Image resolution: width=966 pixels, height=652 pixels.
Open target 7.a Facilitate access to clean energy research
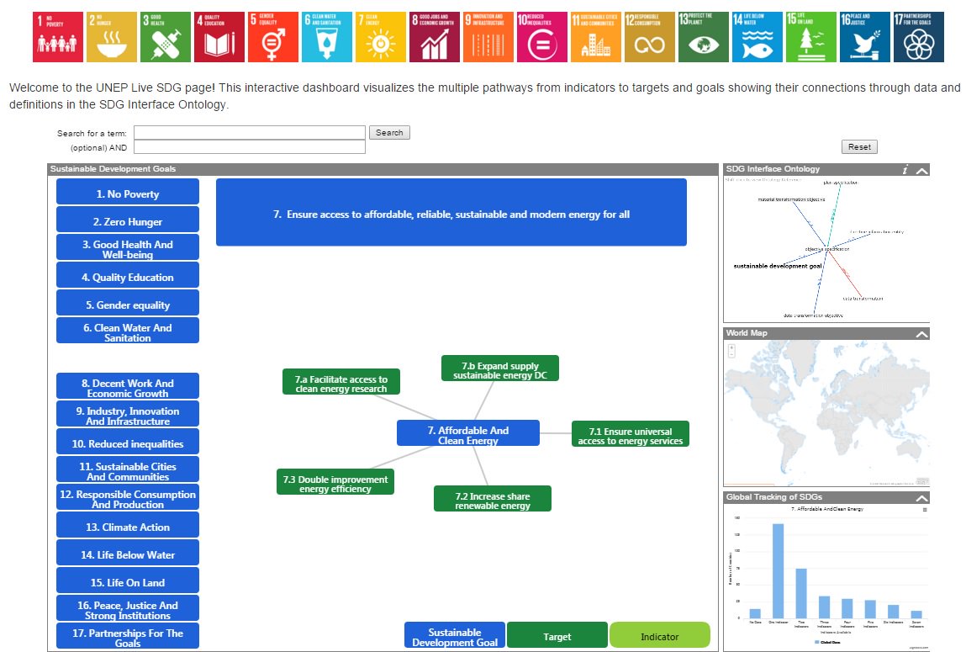click(x=341, y=381)
